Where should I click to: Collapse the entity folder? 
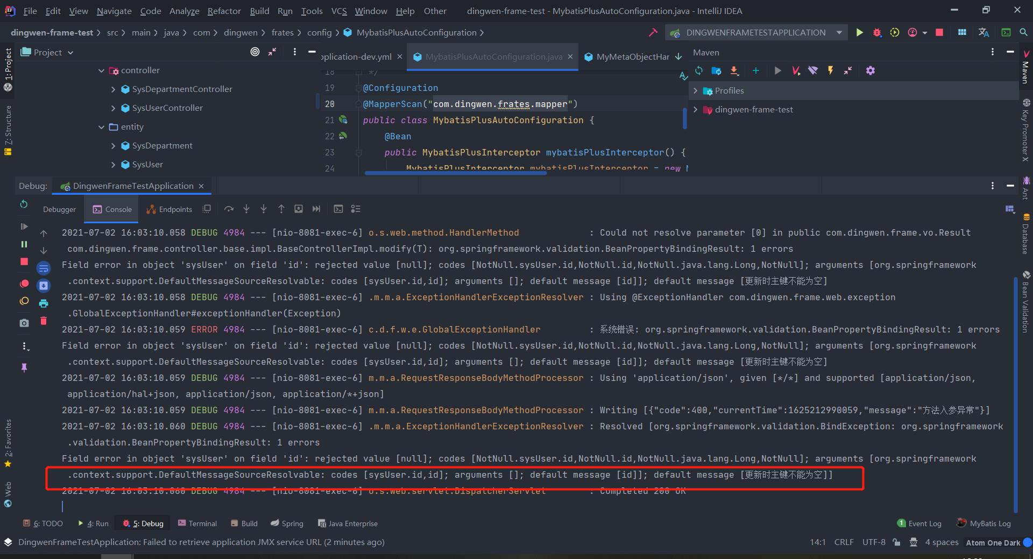pyautogui.click(x=101, y=127)
